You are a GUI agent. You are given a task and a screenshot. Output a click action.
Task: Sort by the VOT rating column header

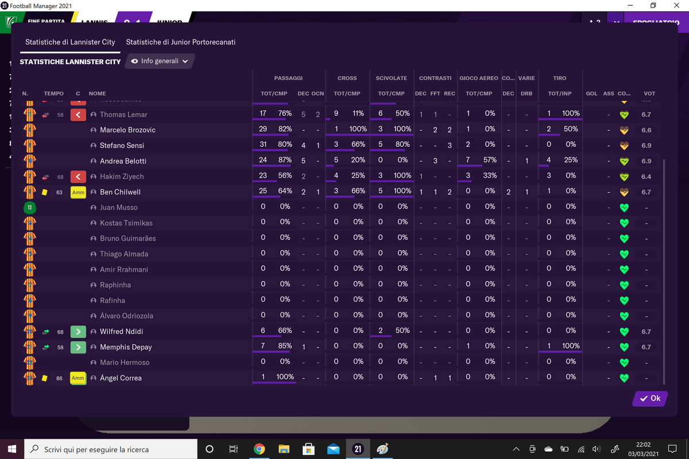649,94
